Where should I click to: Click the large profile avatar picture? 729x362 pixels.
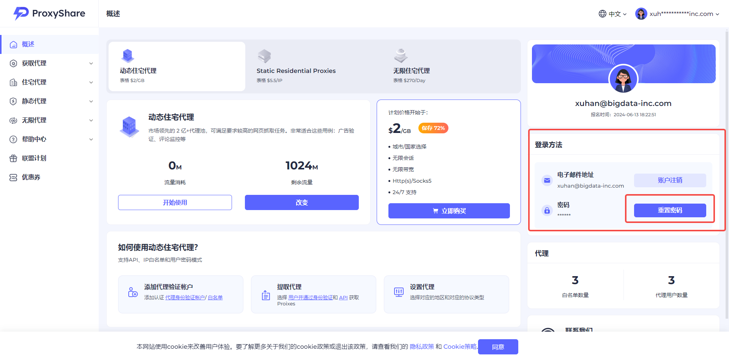623,79
